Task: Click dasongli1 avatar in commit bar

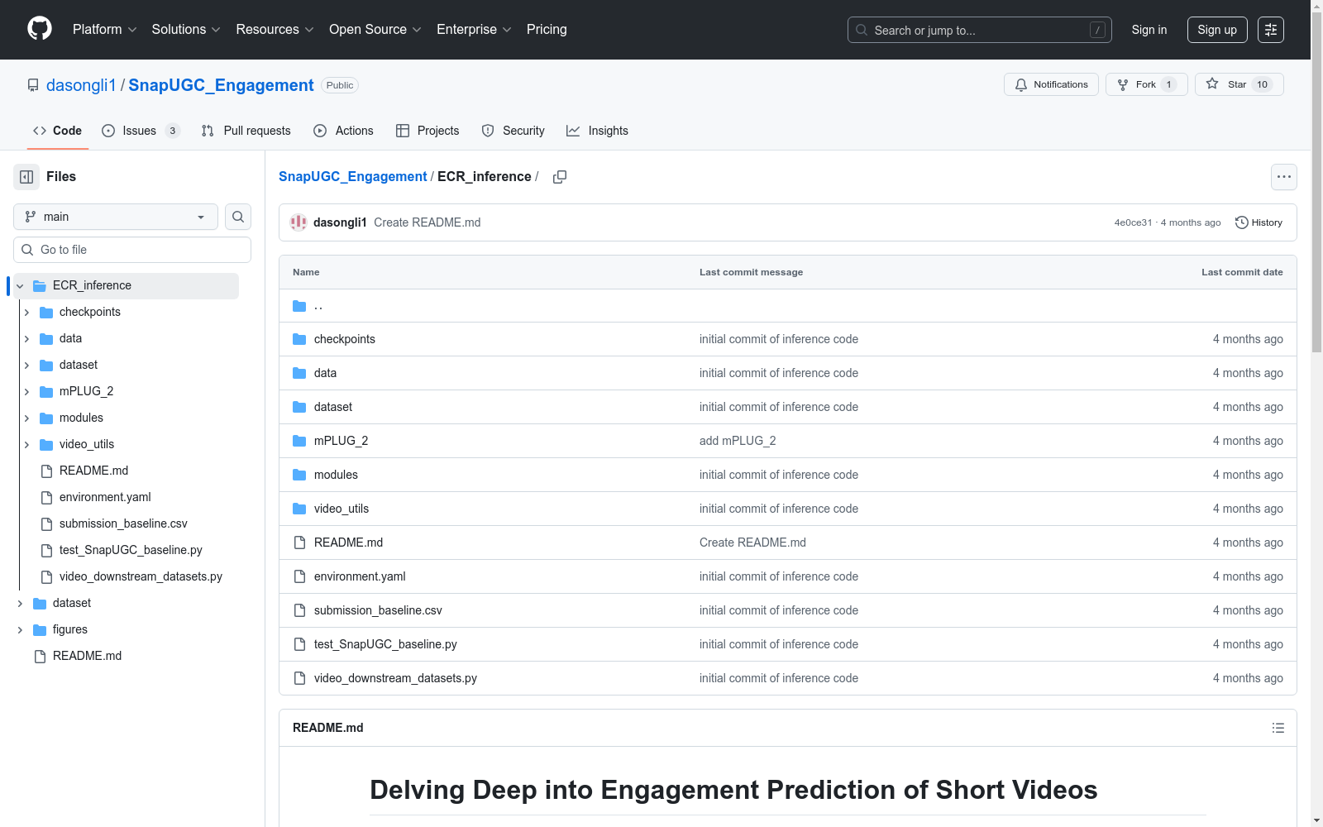Action: click(x=299, y=222)
